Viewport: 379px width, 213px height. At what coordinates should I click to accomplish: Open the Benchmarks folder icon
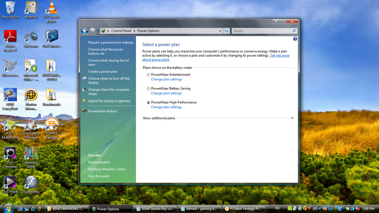coord(52,97)
